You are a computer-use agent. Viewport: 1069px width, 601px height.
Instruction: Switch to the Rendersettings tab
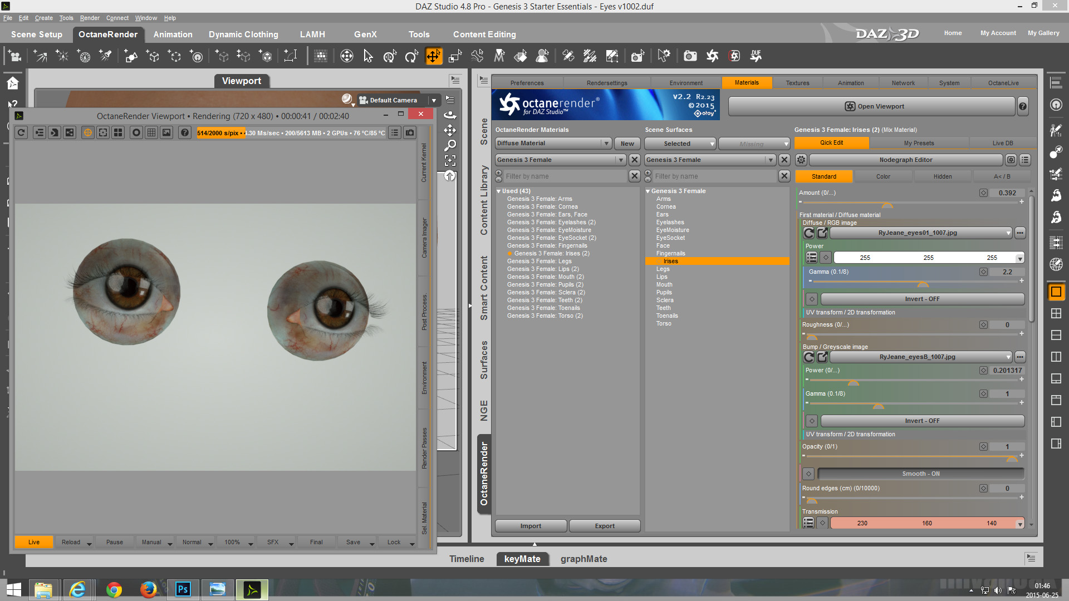(x=606, y=83)
